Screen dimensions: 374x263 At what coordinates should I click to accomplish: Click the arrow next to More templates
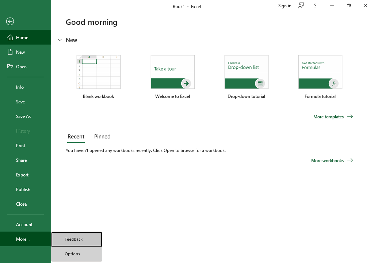(x=350, y=117)
